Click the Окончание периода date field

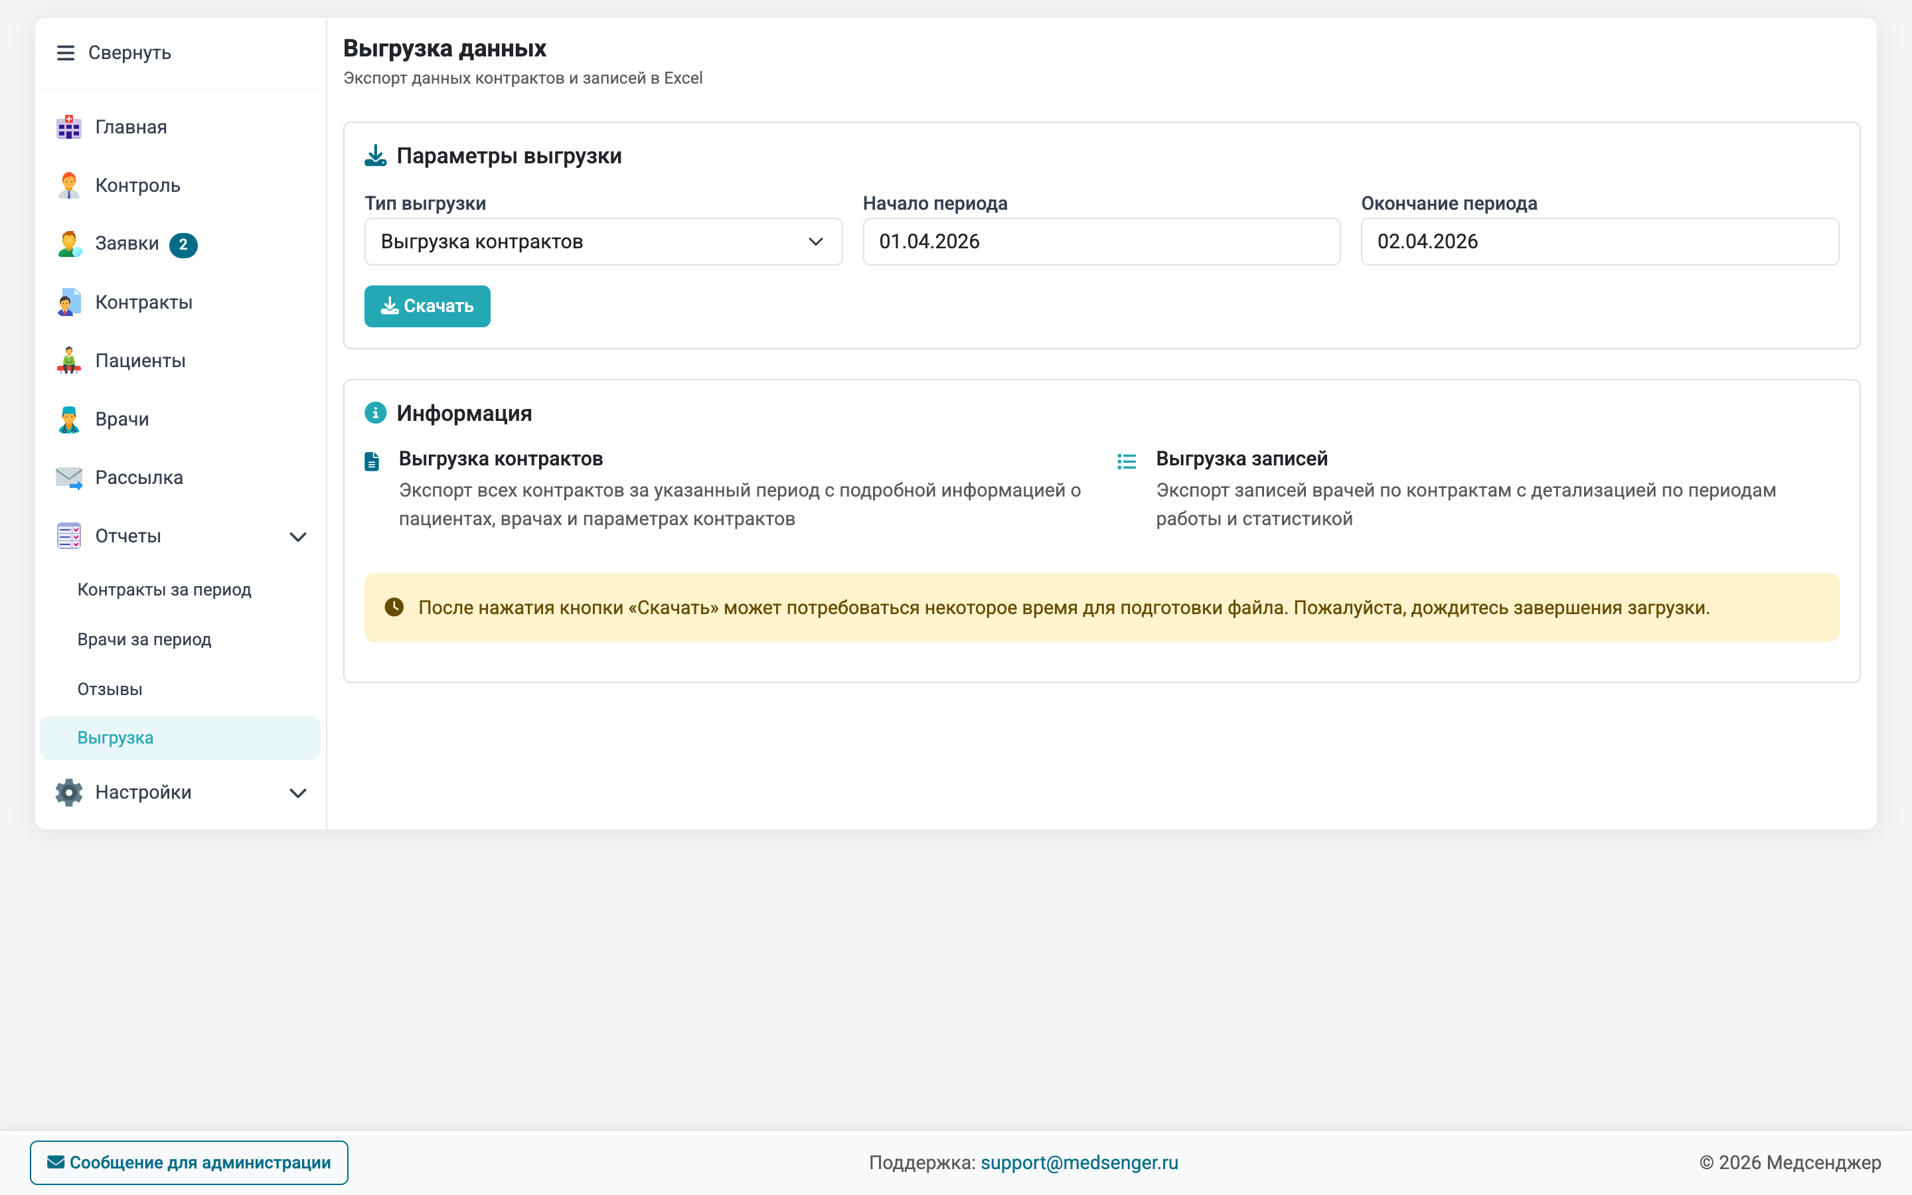tap(1600, 242)
